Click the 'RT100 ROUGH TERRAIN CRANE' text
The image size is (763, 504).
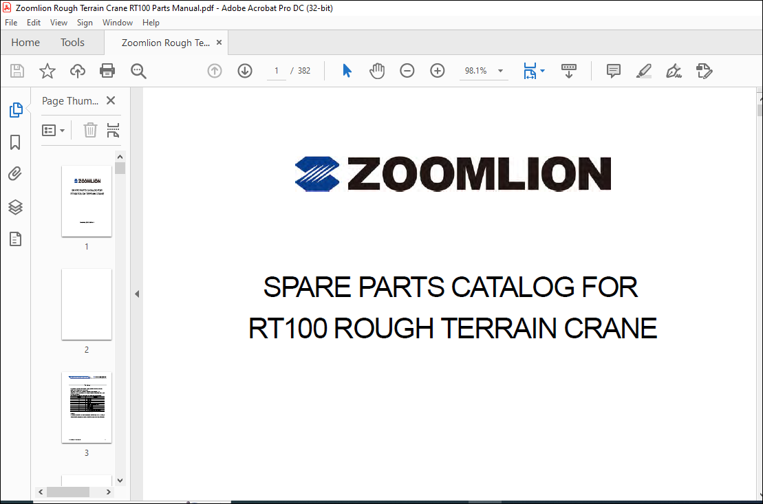click(x=453, y=328)
